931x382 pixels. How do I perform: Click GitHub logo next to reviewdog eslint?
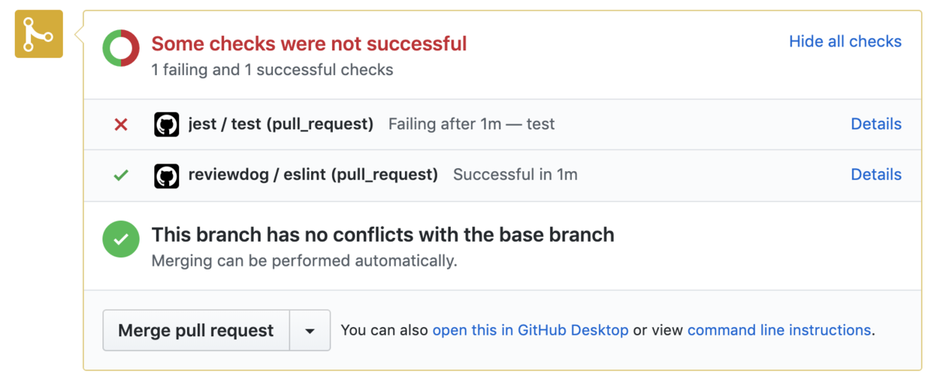[167, 175]
